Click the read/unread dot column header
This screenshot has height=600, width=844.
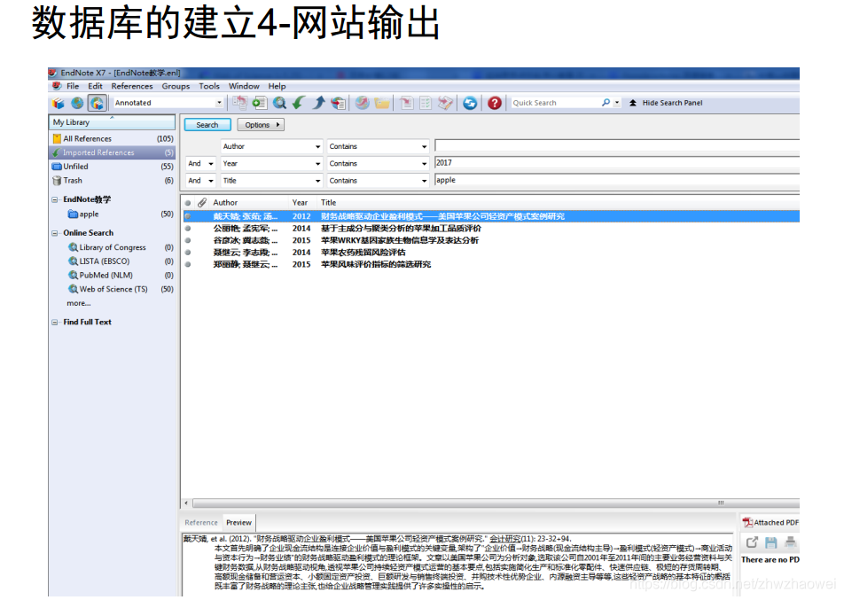click(188, 203)
